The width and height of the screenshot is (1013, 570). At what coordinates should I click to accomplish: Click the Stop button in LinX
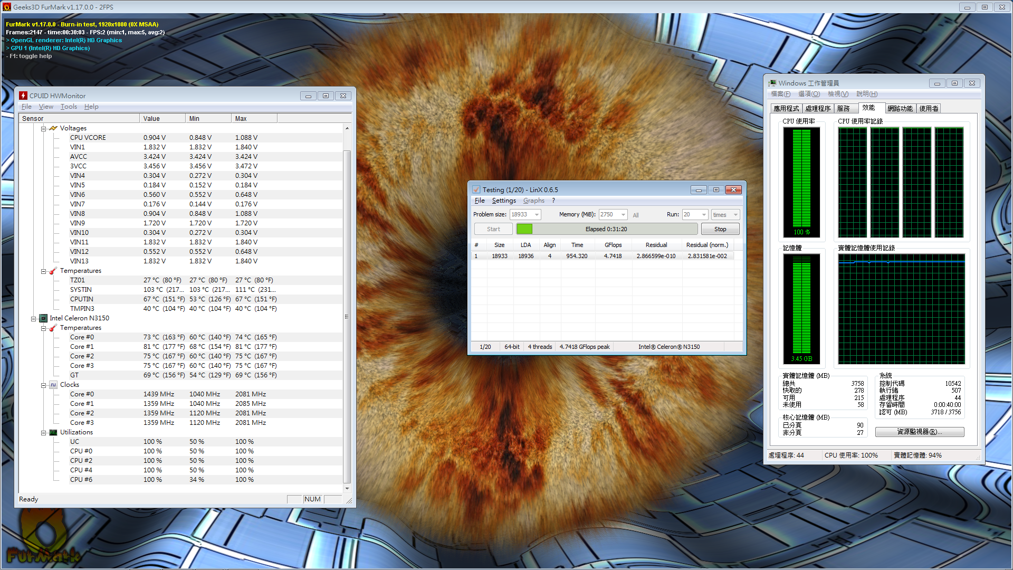(720, 229)
